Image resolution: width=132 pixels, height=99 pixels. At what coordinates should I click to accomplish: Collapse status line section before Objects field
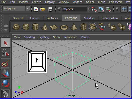[59, 9]
